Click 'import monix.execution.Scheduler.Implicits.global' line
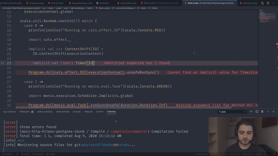Image resolution: width=278 pixels, height=156 pixels. [x=81, y=96]
